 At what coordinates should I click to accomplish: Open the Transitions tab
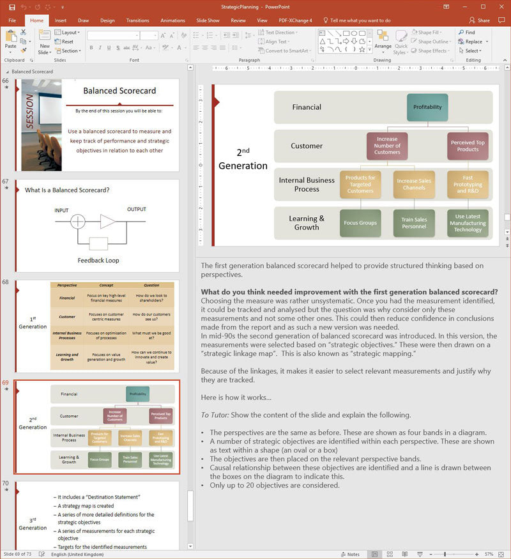137,20
